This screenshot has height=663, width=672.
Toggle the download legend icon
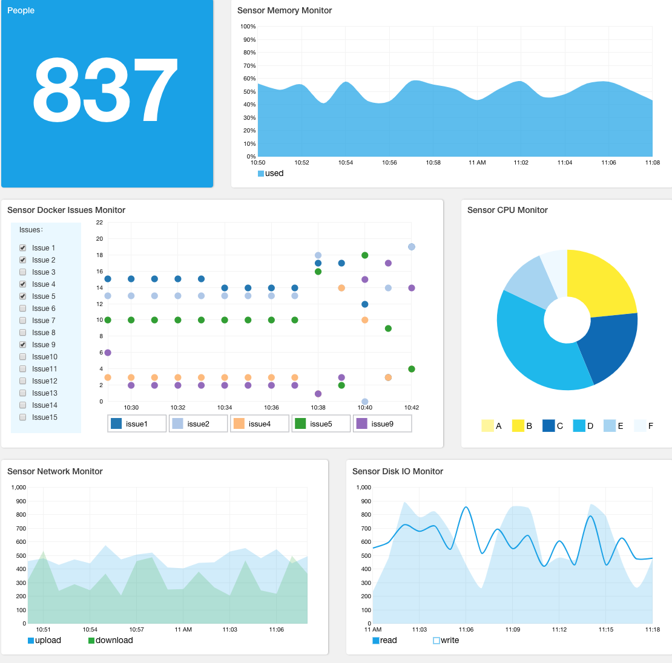click(x=91, y=641)
